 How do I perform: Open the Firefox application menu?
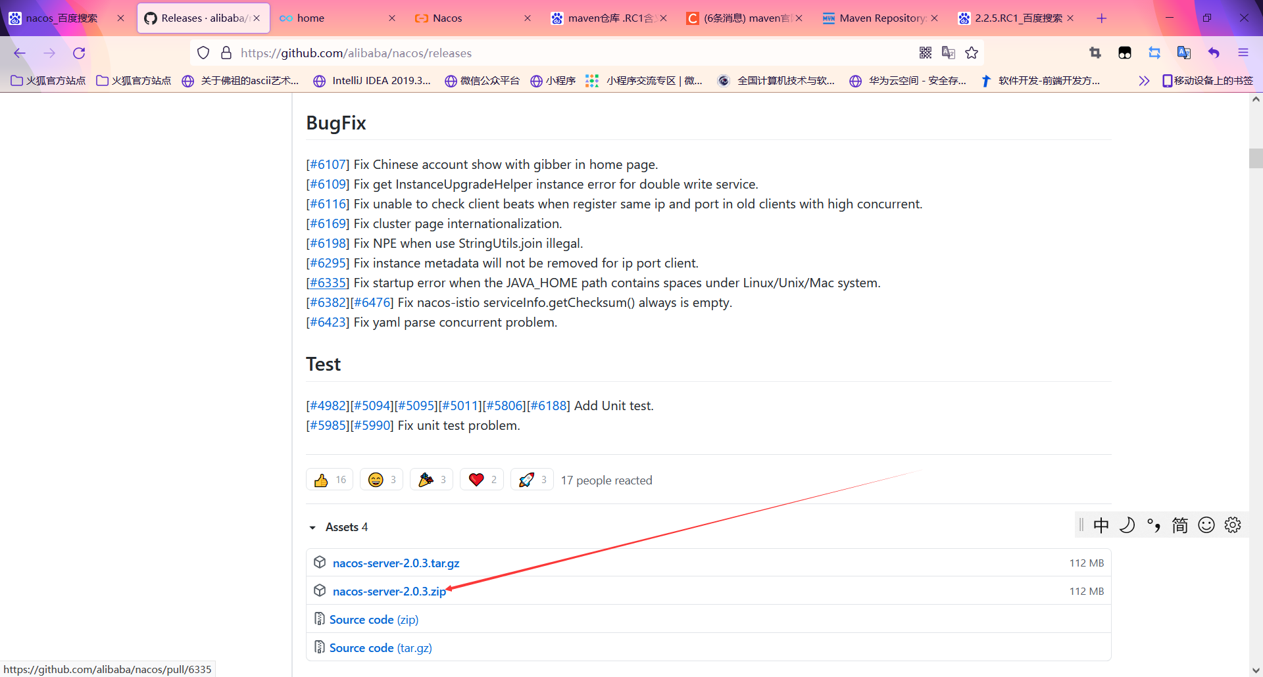(1243, 53)
